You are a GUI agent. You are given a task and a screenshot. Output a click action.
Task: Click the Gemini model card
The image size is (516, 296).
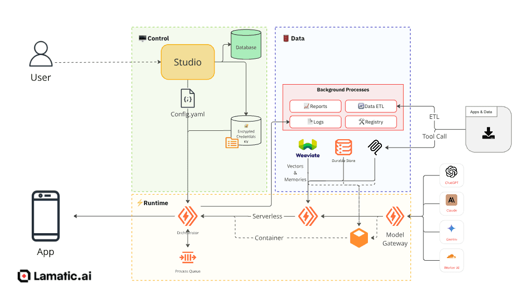click(x=452, y=232)
